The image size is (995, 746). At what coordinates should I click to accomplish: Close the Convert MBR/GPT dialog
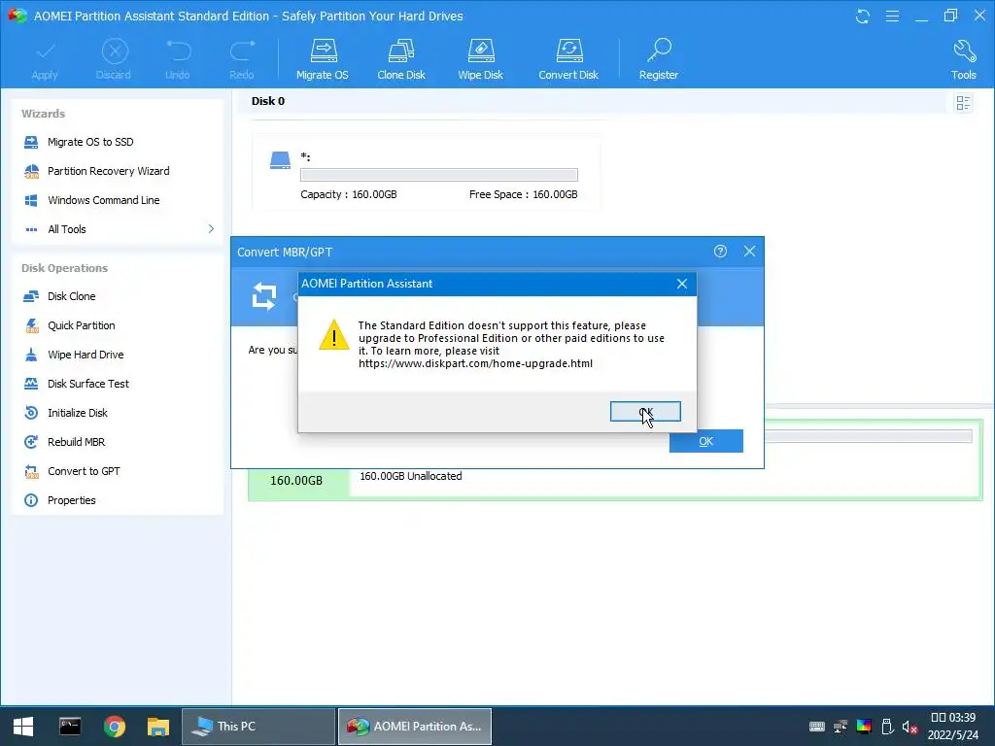(749, 252)
